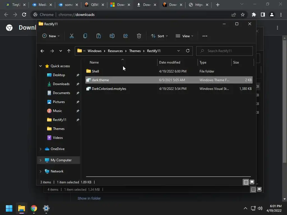
Task: Click the Copy icon in Explorer toolbar
Action: pos(85,36)
